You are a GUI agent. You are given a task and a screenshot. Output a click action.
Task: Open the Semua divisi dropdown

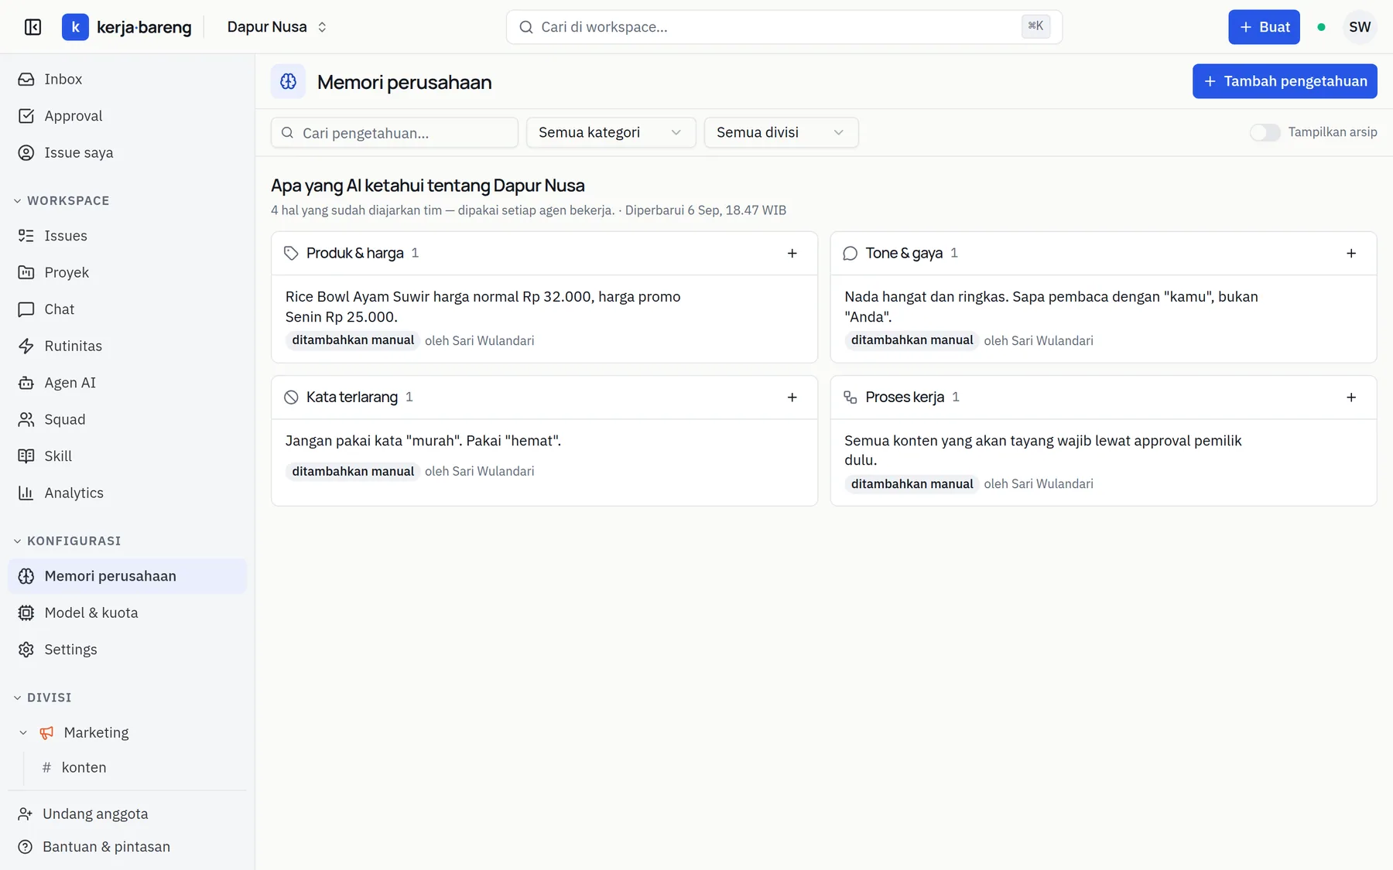(781, 132)
